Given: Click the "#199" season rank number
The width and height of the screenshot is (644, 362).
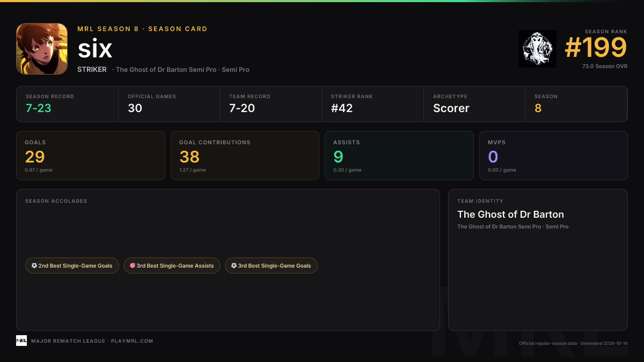Looking at the screenshot, I should pos(596,48).
